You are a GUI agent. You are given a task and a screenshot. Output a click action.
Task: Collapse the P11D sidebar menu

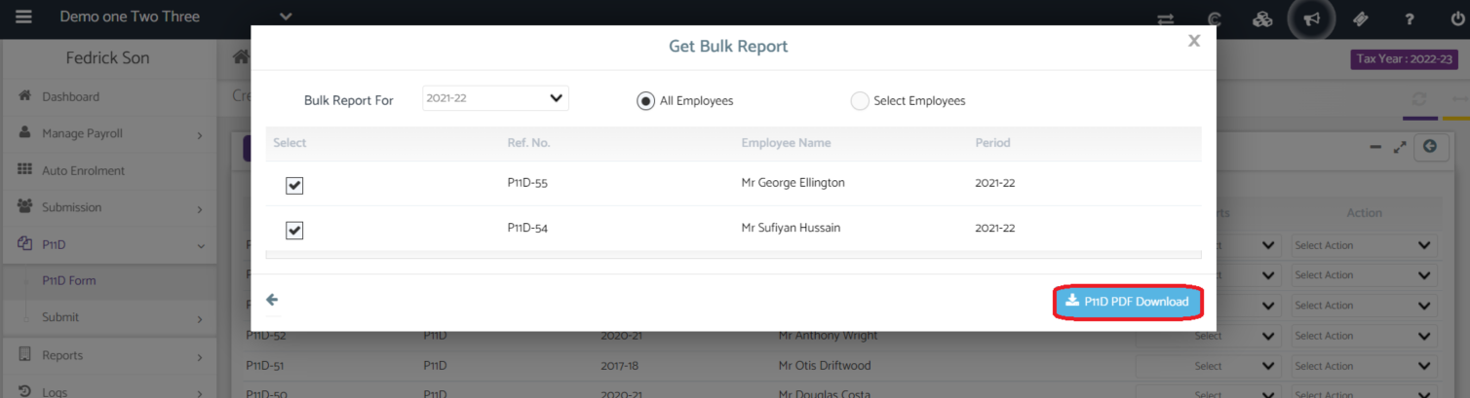pos(108,244)
